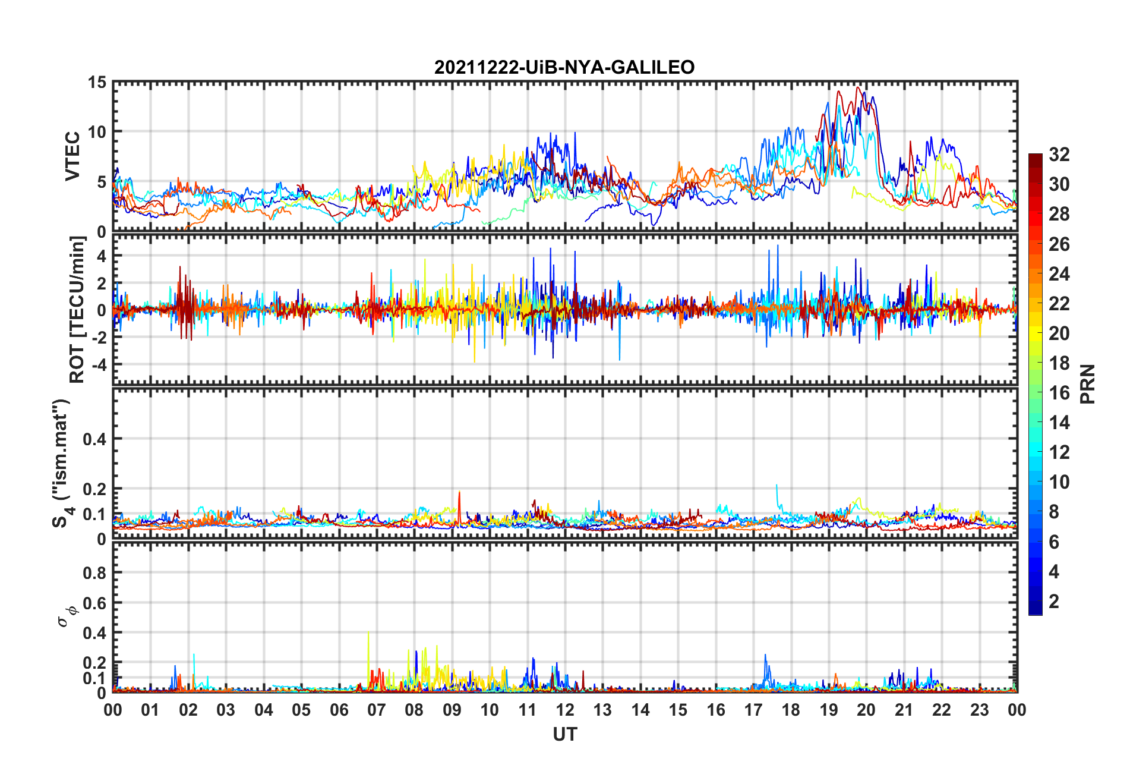The image size is (1130, 768).
Task: Click the S4 ("ism.mat") axis label
Action: click(x=61, y=463)
